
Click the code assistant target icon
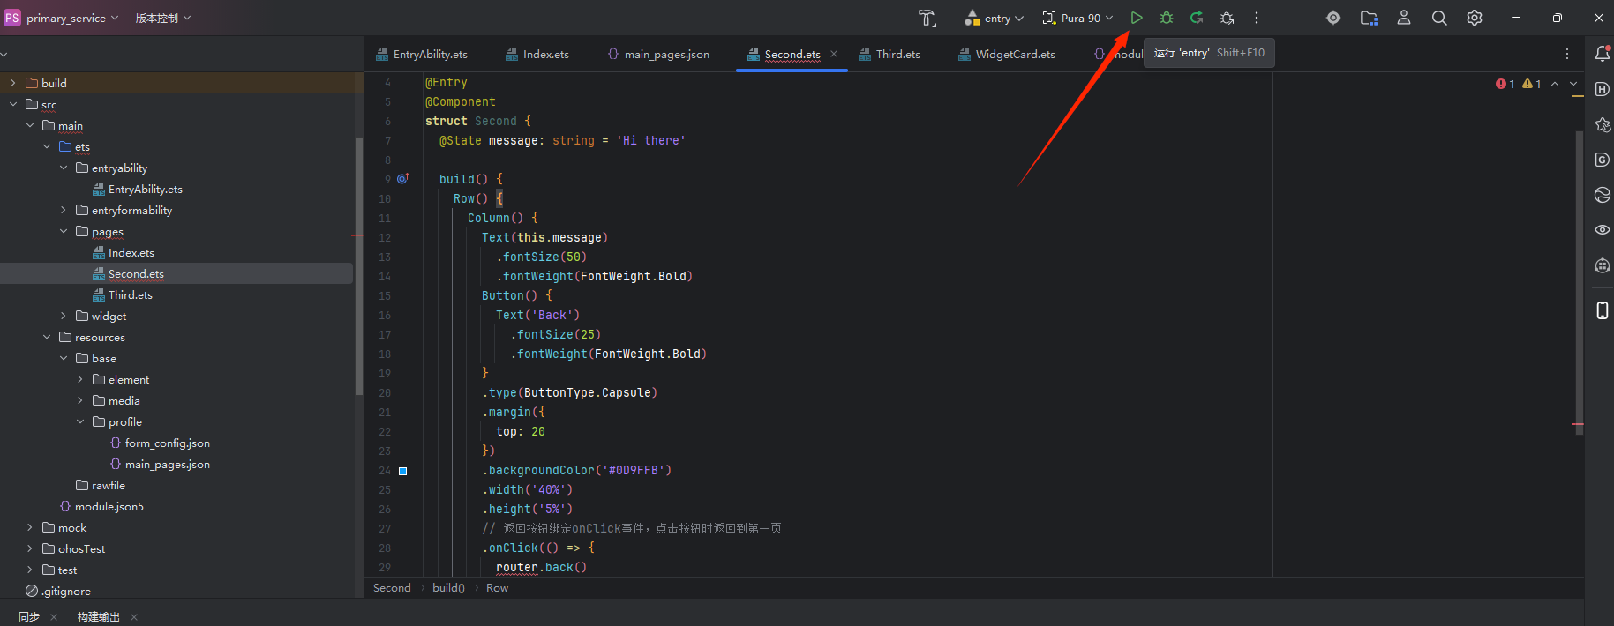click(1333, 18)
